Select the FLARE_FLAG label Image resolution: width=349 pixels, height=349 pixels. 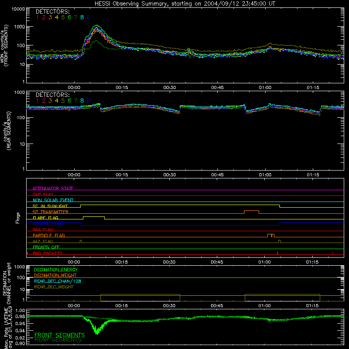45,218
